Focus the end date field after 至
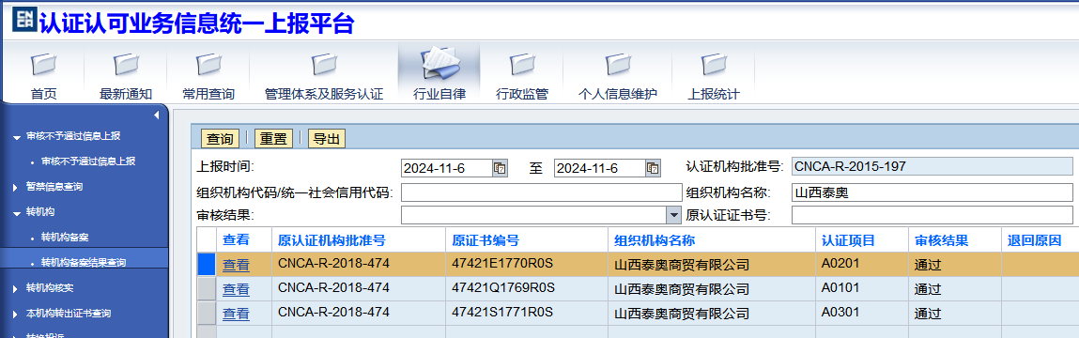Screen dimensions: 1079x338 pyautogui.click(x=600, y=168)
